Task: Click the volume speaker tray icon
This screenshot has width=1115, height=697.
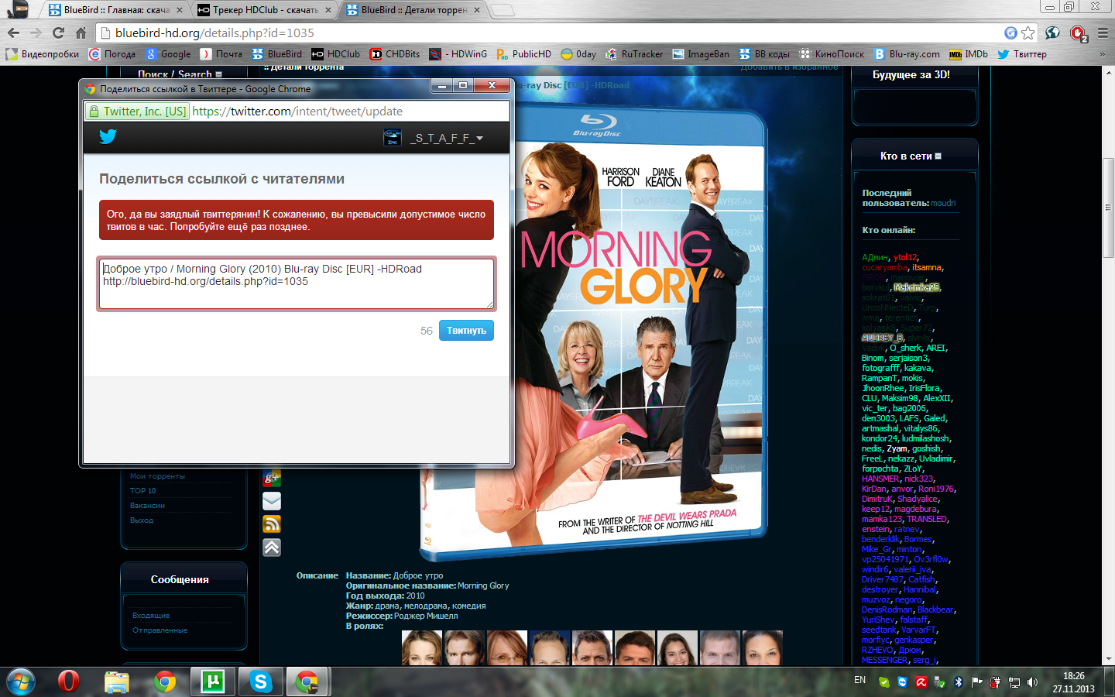Action: [1032, 682]
